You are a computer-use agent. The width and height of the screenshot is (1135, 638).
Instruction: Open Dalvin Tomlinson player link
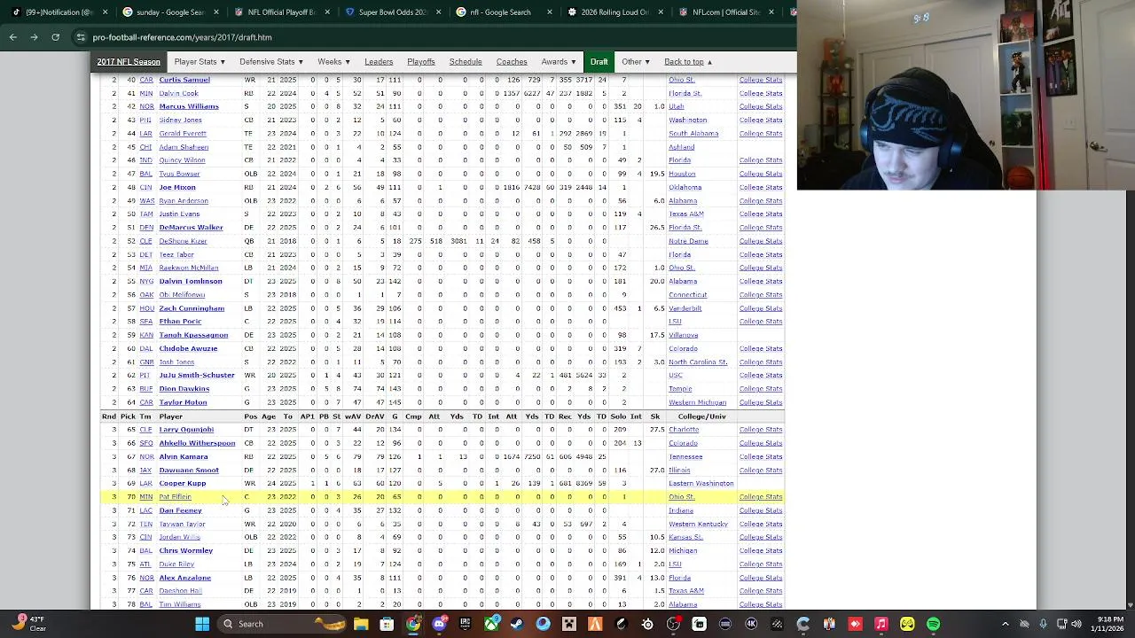[191, 282]
